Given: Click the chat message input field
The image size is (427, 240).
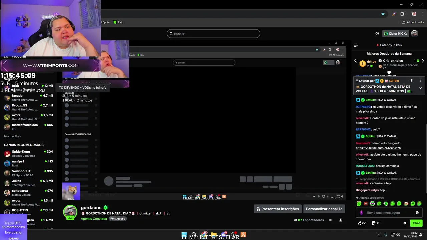Looking at the screenshot, I should tap(389, 213).
